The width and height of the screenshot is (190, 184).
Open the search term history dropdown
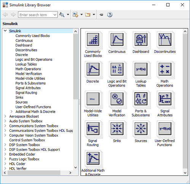55,15
